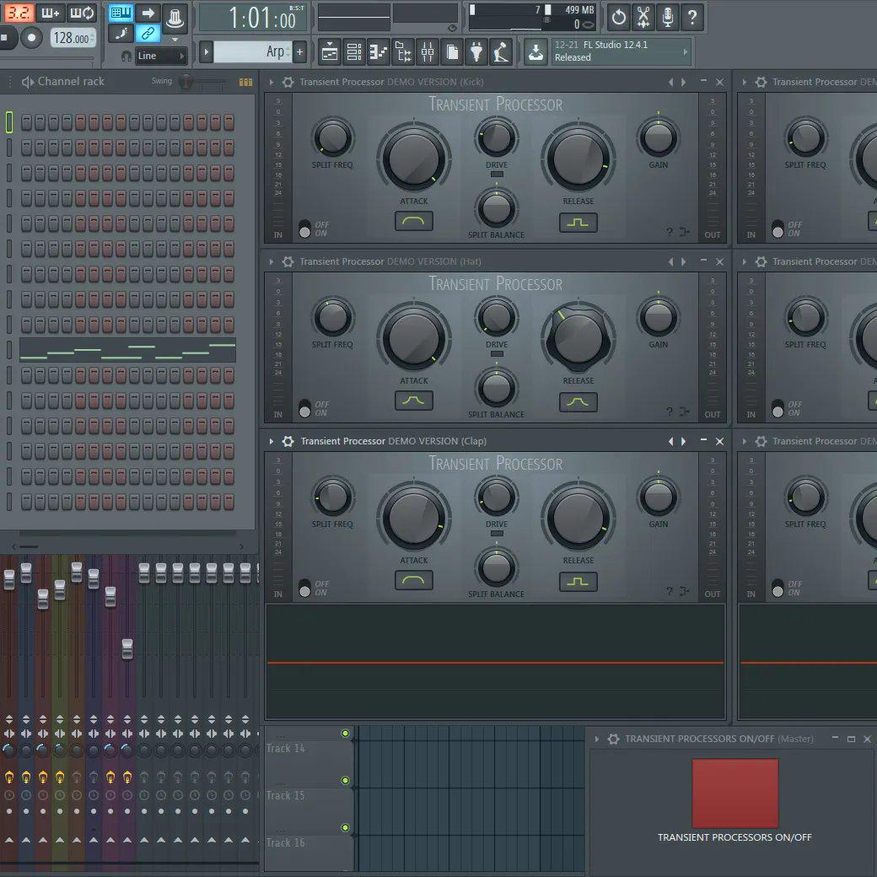Click the Kick processor ATTACK shape button

[414, 222]
